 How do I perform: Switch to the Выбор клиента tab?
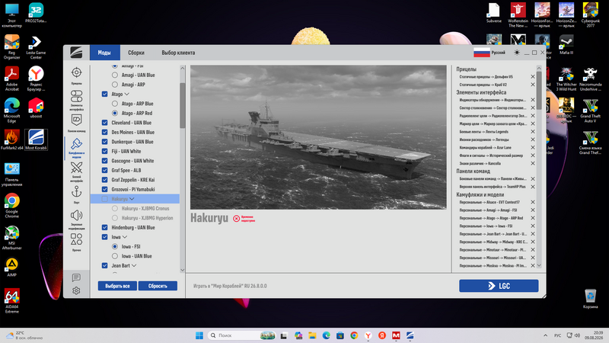(178, 53)
